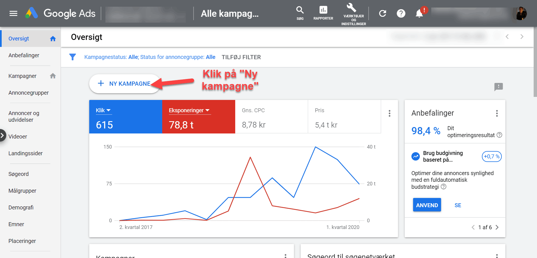Click Kampagnestatus: Alle filter
The image size is (537, 258).
[x=111, y=57]
